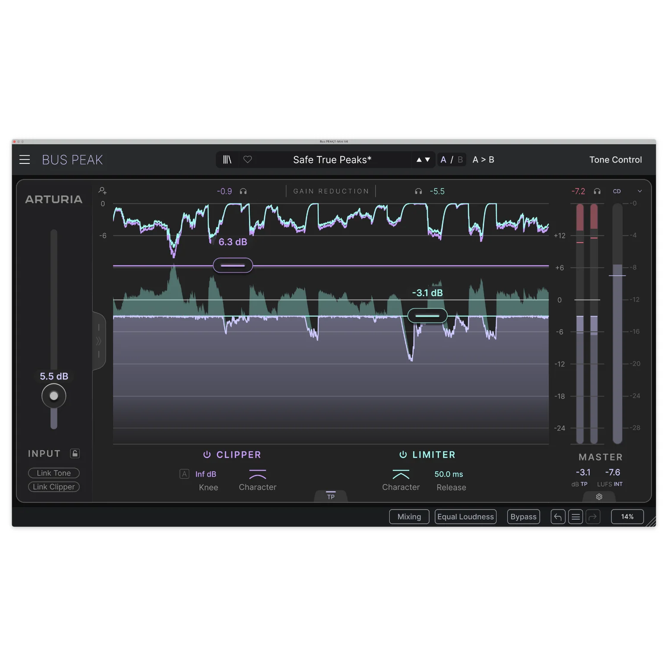Click the input gain slider knob

coord(54,396)
